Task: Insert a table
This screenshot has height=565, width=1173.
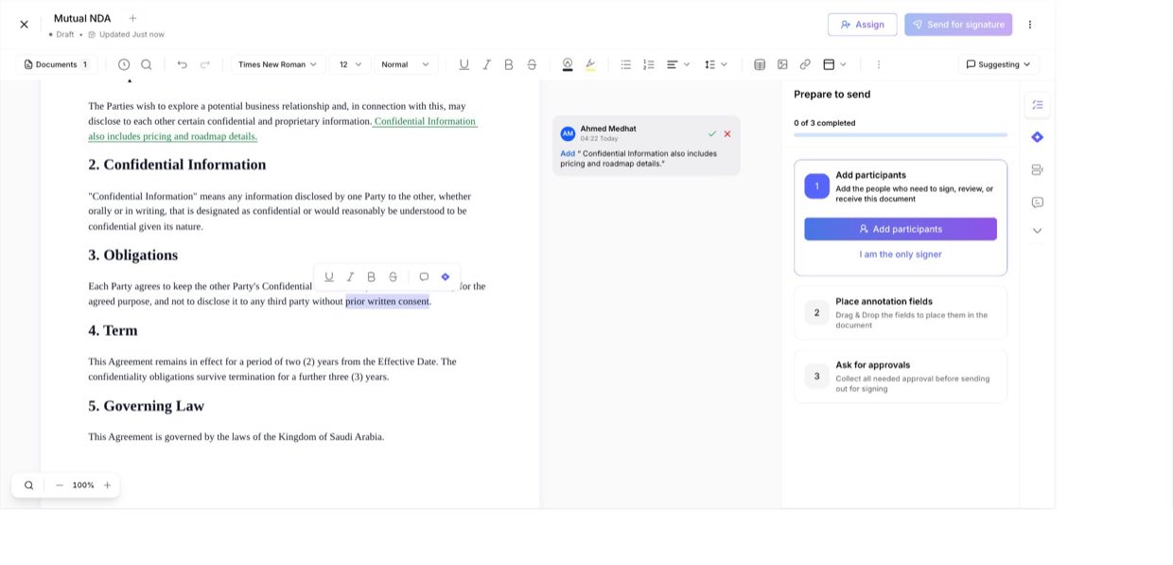Action: pos(760,64)
